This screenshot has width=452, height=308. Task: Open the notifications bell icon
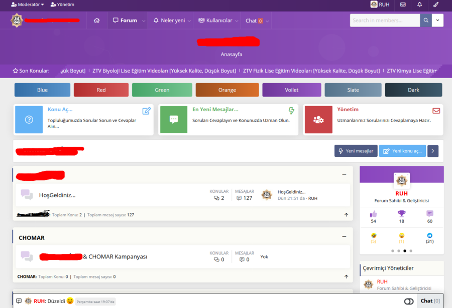[x=419, y=5]
